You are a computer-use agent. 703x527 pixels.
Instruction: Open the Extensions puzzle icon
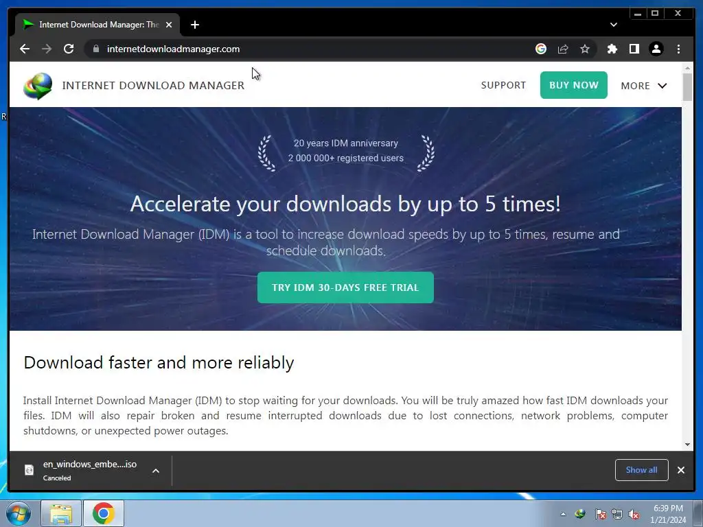[612, 49]
